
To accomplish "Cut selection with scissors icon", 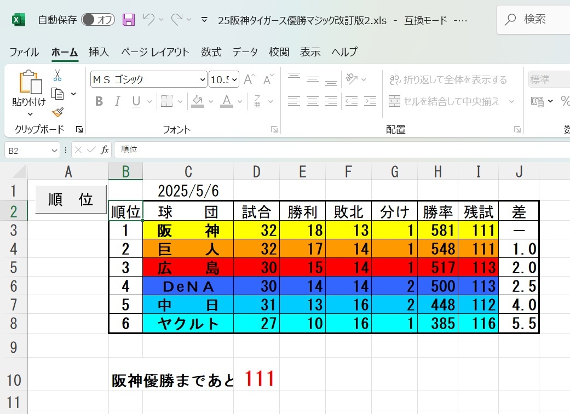I will (x=57, y=76).
